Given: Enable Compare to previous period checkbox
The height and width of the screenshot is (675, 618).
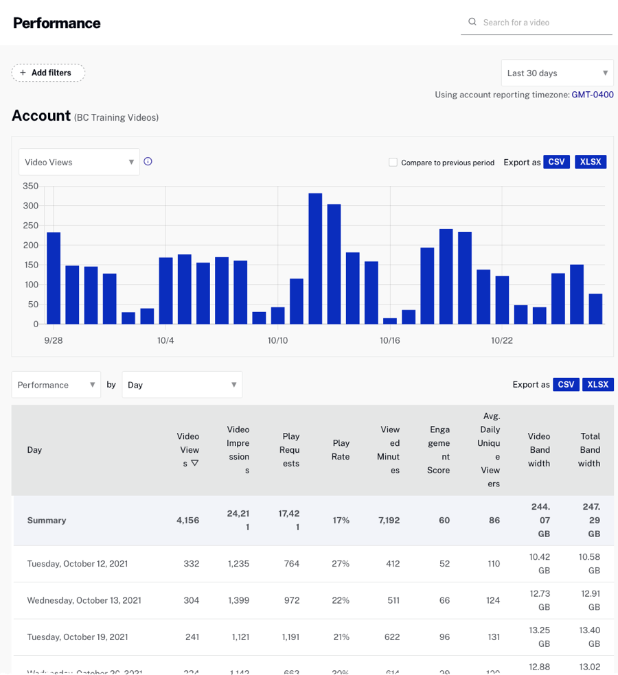Looking at the screenshot, I should [393, 163].
